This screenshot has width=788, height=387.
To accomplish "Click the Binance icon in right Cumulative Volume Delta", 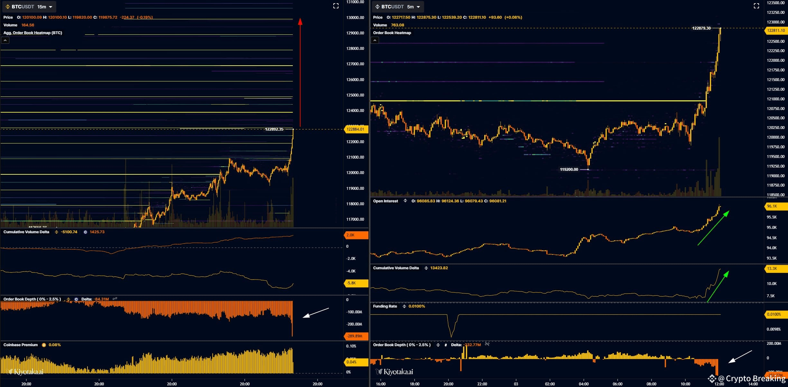I will tap(426, 268).
